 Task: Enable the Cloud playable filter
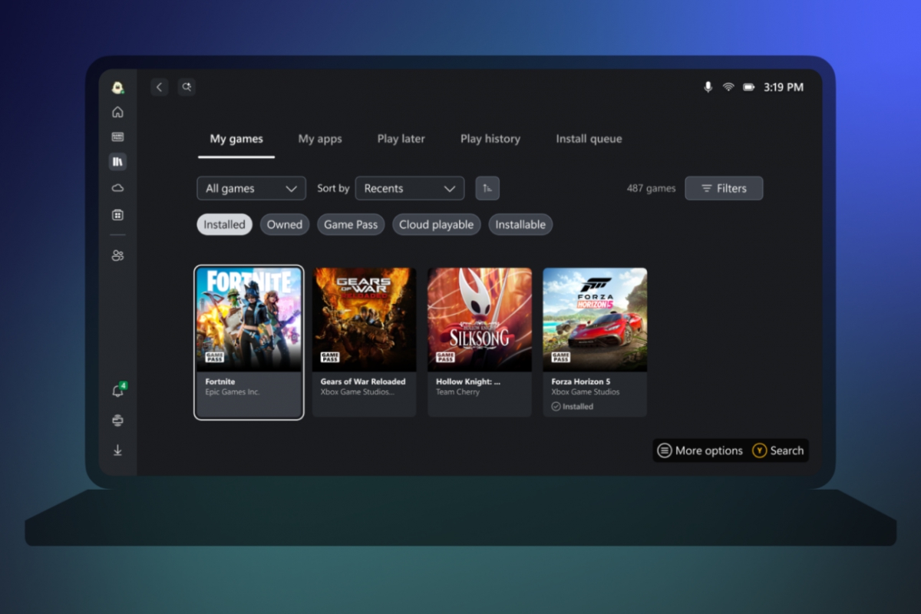click(x=436, y=224)
